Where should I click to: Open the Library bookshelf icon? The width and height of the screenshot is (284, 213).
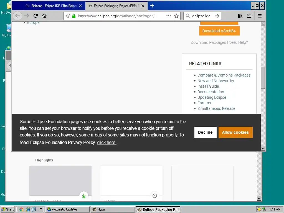(x=240, y=16)
